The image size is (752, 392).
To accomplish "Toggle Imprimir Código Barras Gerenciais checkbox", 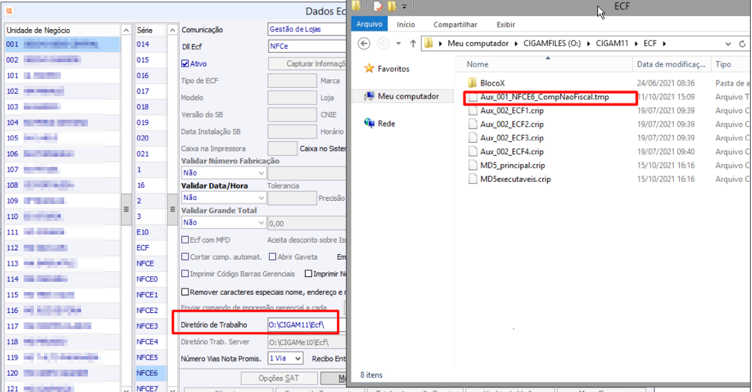I will [x=185, y=274].
